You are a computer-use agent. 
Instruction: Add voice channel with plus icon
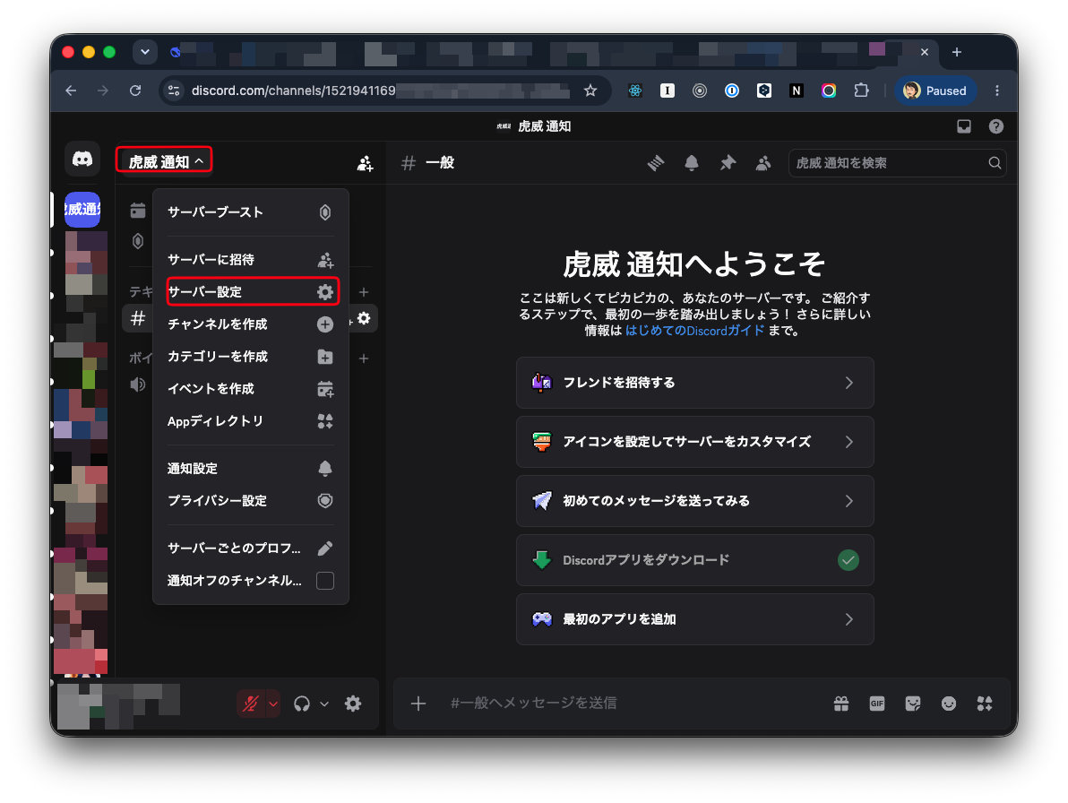(364, 358)
